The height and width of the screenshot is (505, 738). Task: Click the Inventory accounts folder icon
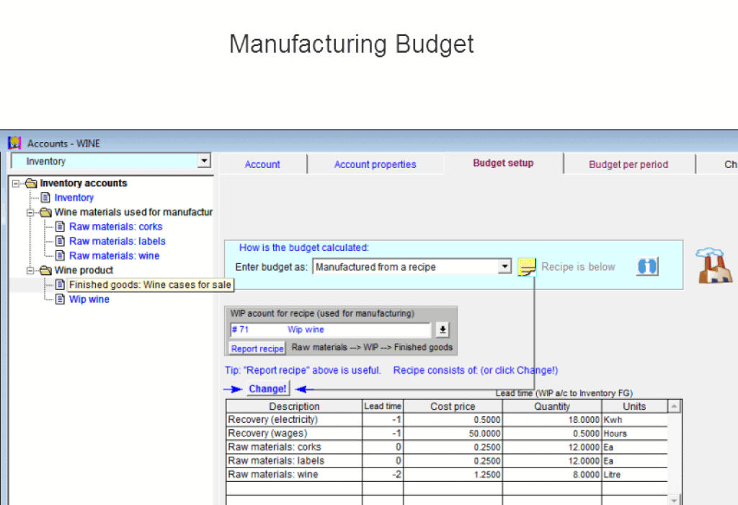(31, 183)
